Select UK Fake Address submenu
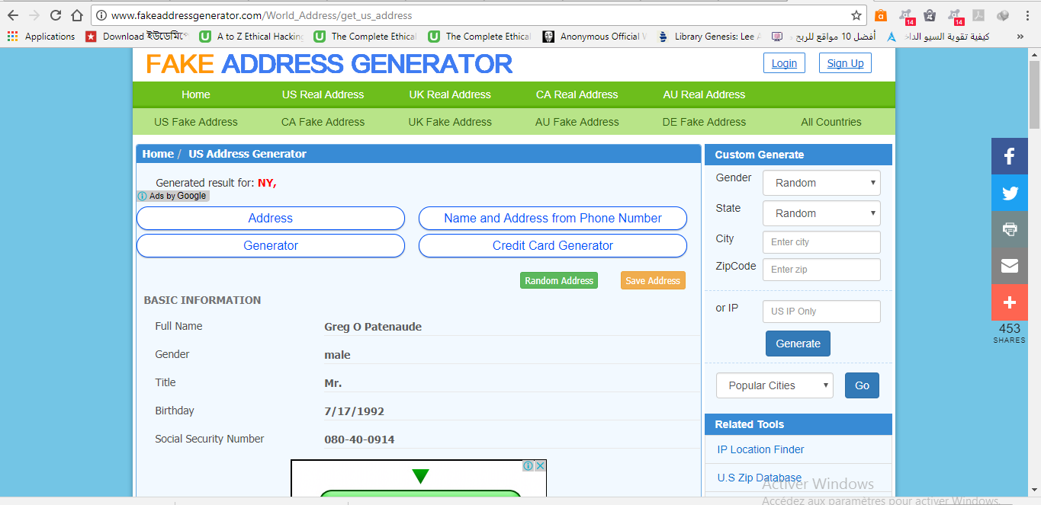 450,122
